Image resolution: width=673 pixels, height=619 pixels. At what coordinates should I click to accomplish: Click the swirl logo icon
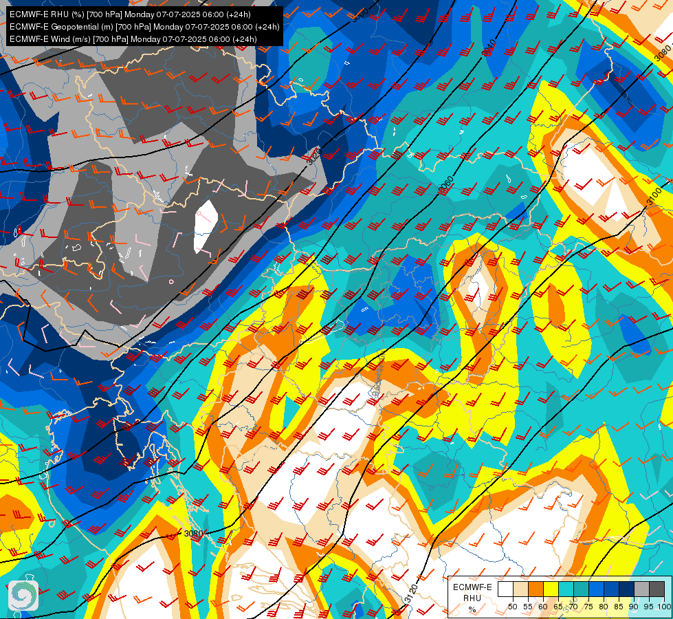coord(23,596)
